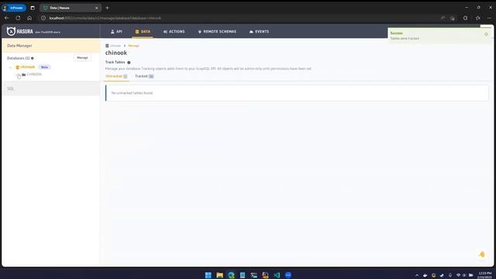Click the Docker tray icon
496x279 pixels.
tap(425, 275)
